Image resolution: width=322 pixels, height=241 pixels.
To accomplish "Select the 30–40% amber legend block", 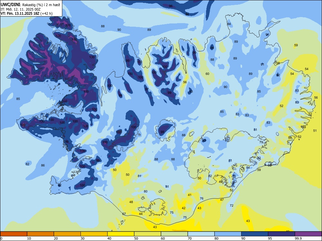I will point(94,234).
